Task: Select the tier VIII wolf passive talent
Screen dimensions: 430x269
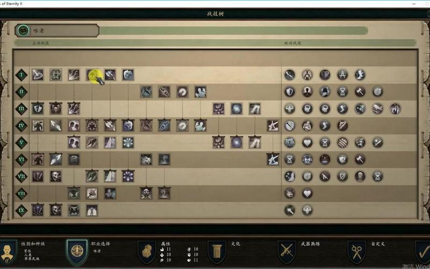Action: [290, 194]
